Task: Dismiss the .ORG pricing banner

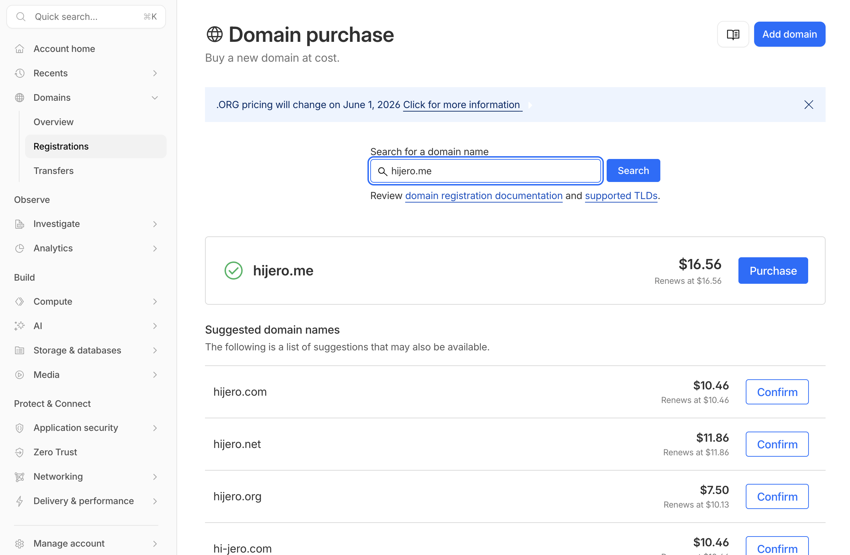Action: click(809, 105)
